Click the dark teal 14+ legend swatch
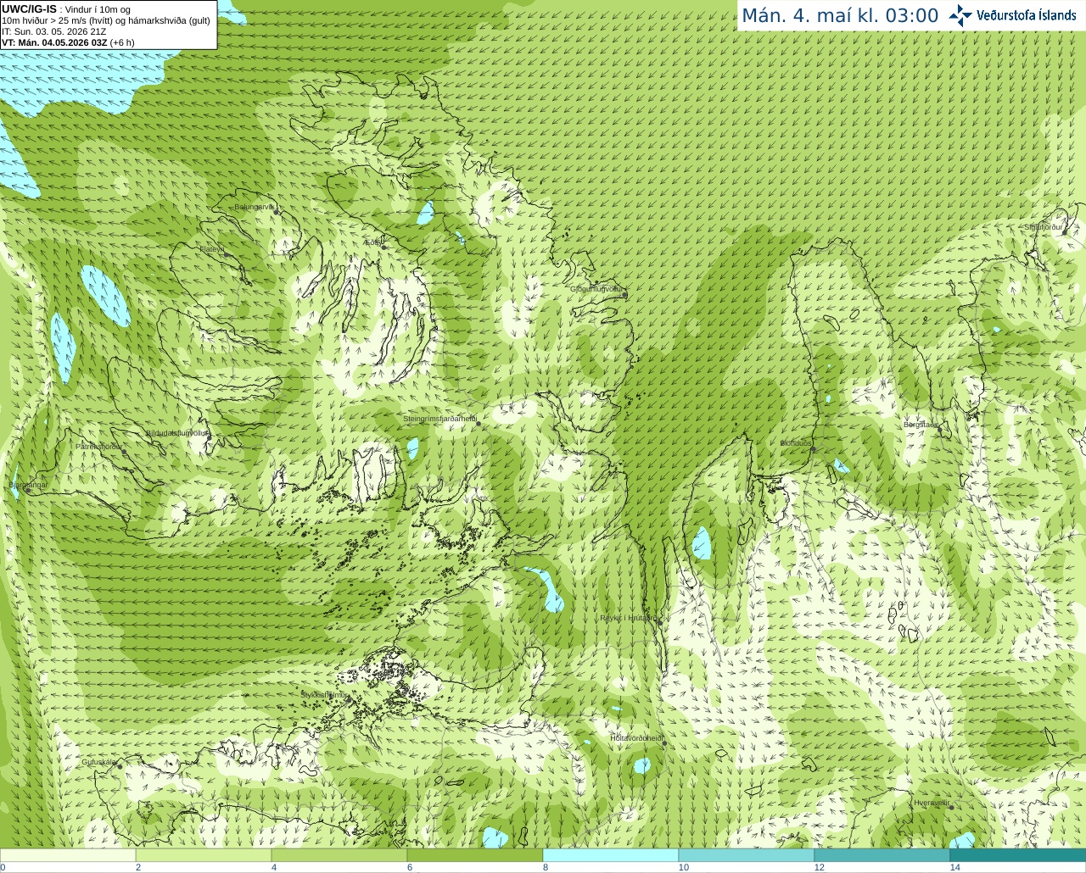 coord(1018,855)
